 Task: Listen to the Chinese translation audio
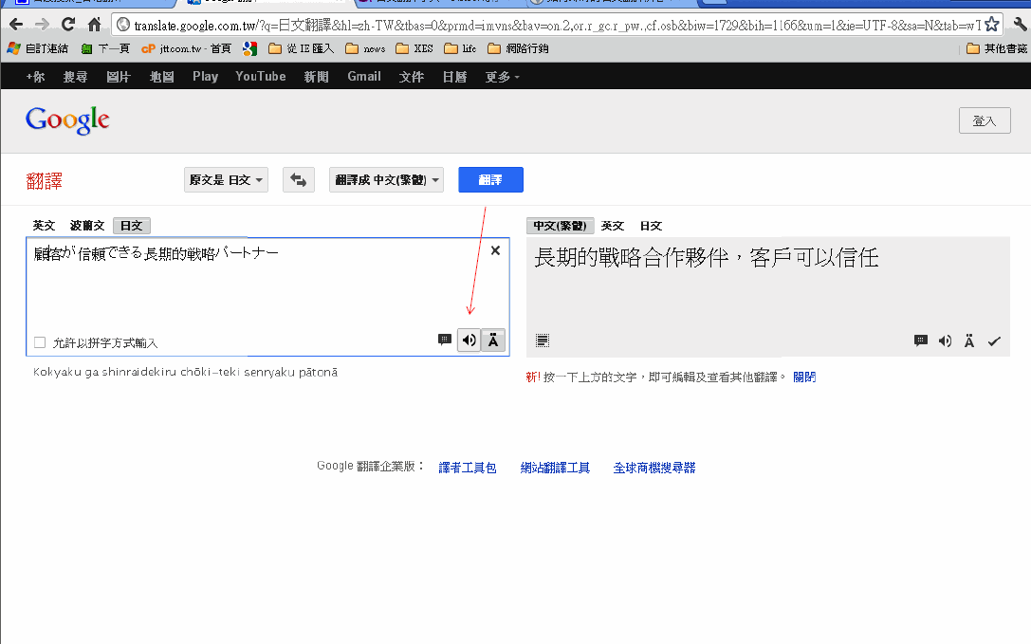tap(945, 340)
